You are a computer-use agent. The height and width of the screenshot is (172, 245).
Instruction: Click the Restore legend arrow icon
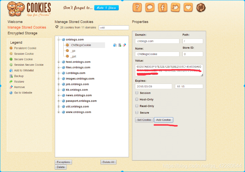pos(11,82)
